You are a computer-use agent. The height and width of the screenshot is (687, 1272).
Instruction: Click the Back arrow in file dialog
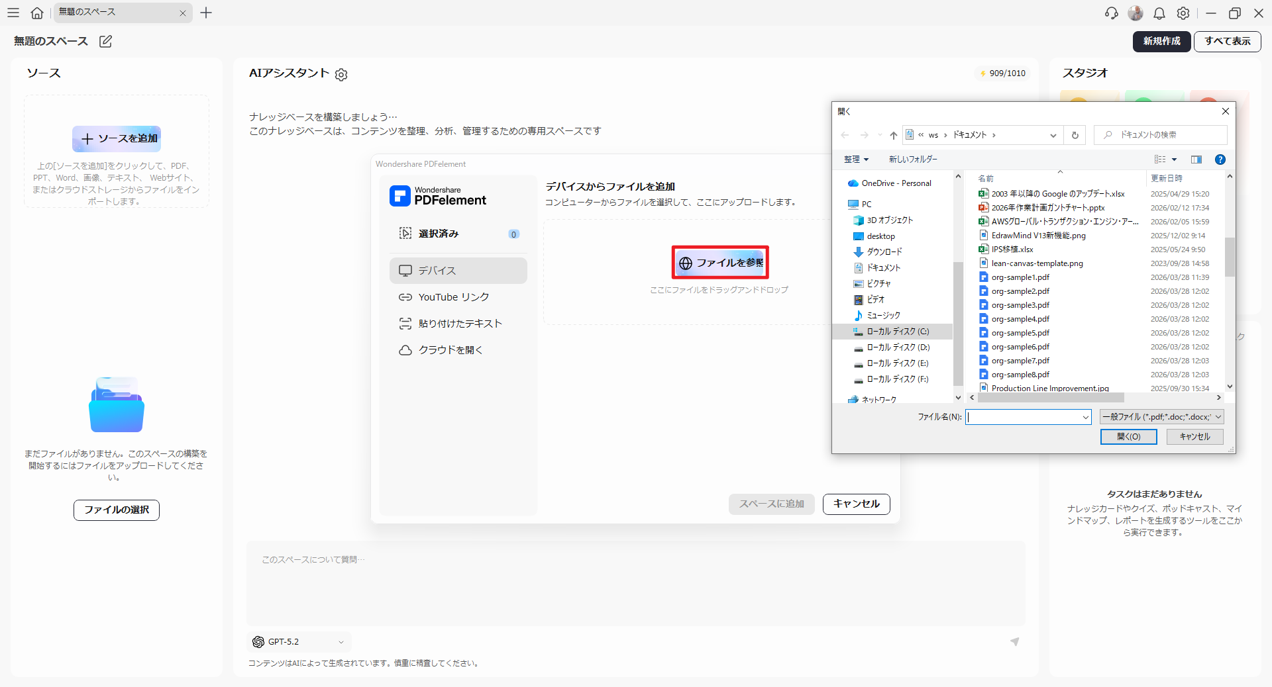[845, 135]
